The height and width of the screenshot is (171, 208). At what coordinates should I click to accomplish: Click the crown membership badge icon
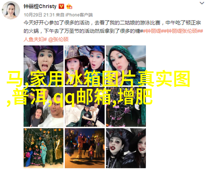(69, 6)
